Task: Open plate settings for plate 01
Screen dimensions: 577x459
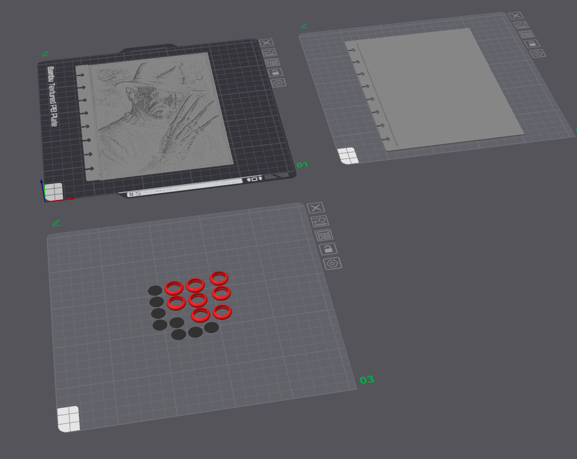Action: tap(278, 83)
